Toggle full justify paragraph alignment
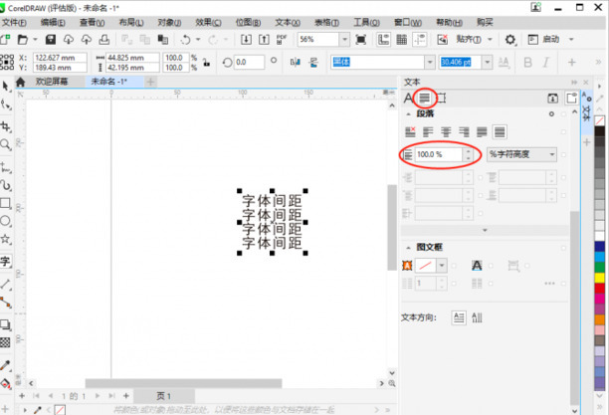Screen dimensions: 609x415 point(482,131)
